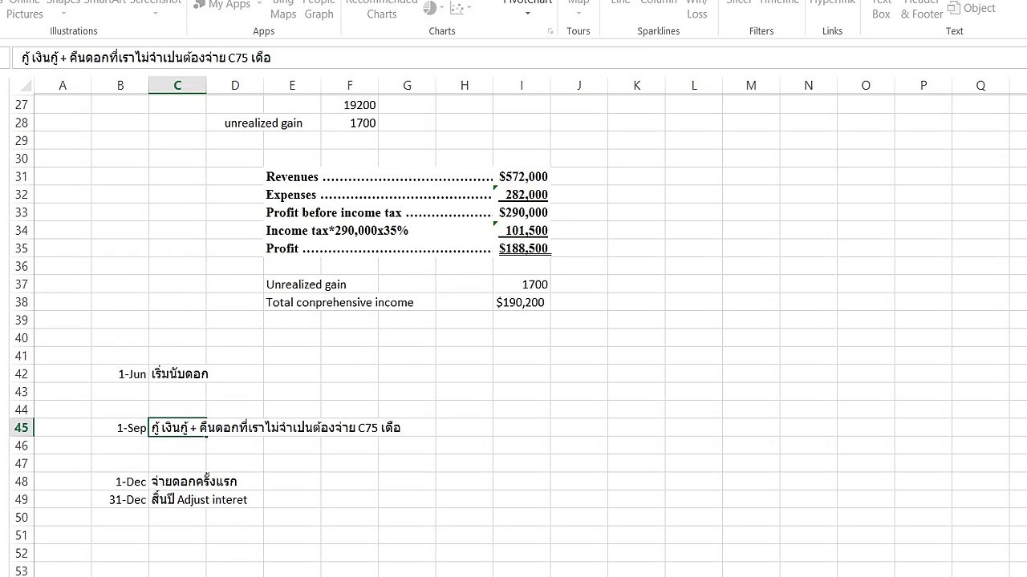Select row 31 header
This screenshot has height=577, width=1027.
(21, 177)
